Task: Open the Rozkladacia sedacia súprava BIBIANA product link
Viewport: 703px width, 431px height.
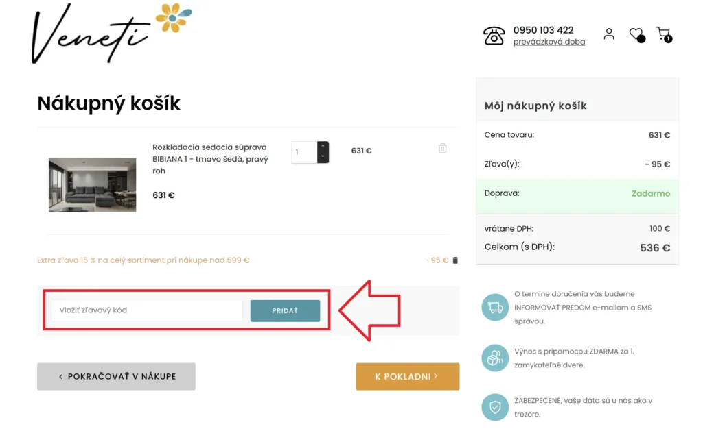Action: (210, 159)
